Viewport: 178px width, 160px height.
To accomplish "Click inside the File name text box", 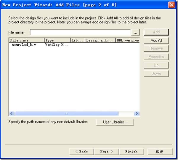I will pos(80,32).
